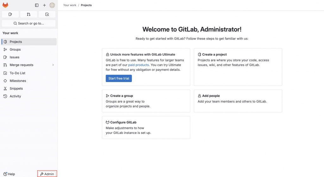This screenshot has height=177, width=324.
Task: Click the Add people user icon
Action: pos(199,96)
